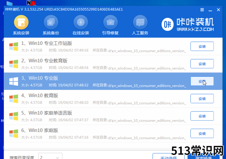This screenshot has width=226, height=159.
Task: Click the WWW.KKZJ.COM website text
Action: pyautogui.click(x=195, y=29)
